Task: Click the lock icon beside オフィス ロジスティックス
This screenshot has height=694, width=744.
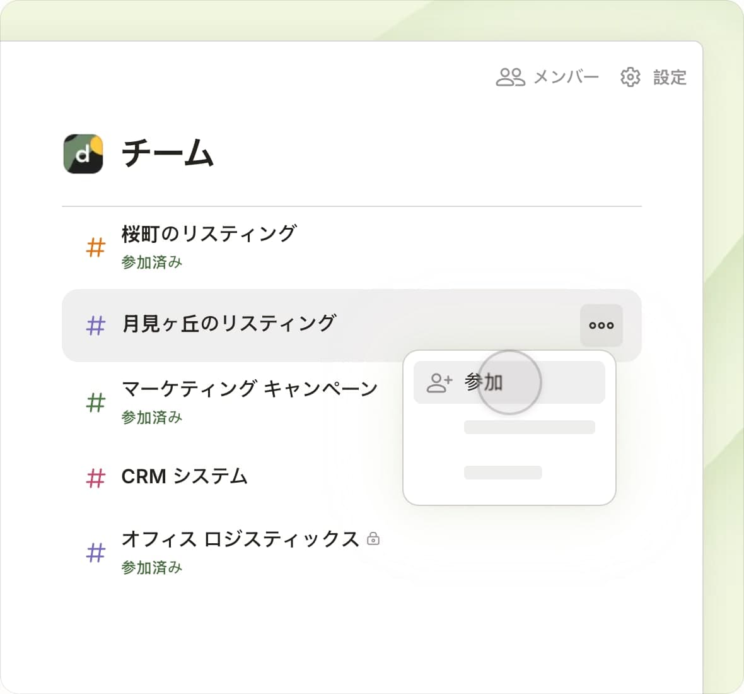Action: pos(373,539)
